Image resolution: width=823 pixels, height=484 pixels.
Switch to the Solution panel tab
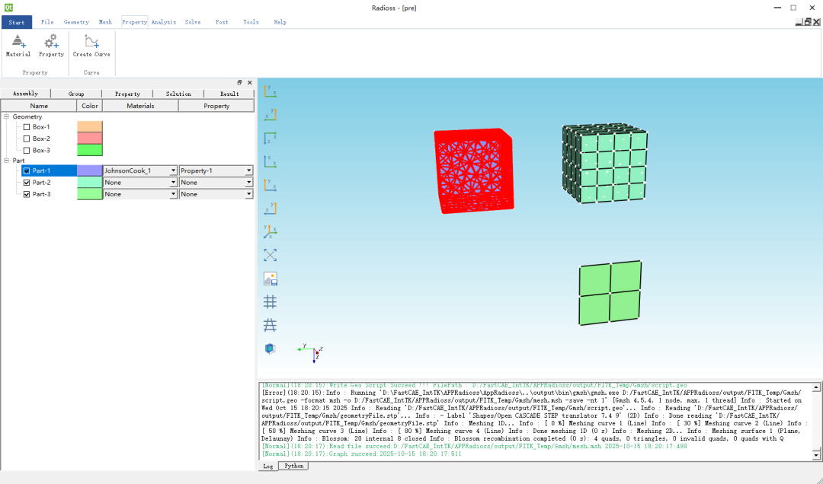[x=178, y=94]
